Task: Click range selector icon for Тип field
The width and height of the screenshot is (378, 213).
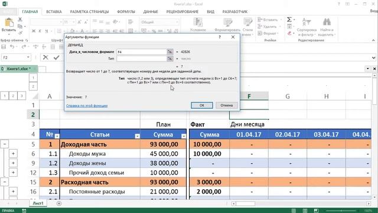Action: click(x=170, y=59)
